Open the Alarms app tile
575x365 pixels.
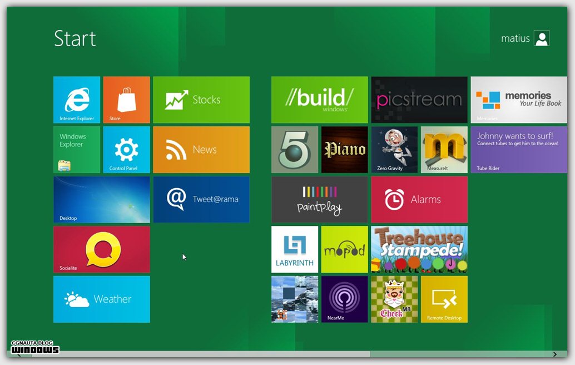tap(419, 199)
